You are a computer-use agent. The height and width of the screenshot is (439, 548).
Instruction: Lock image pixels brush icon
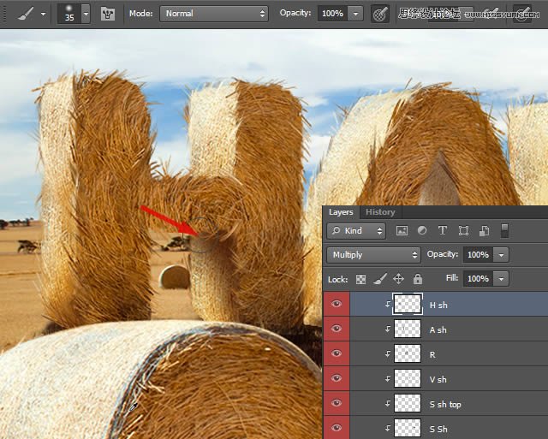point(380,279)
